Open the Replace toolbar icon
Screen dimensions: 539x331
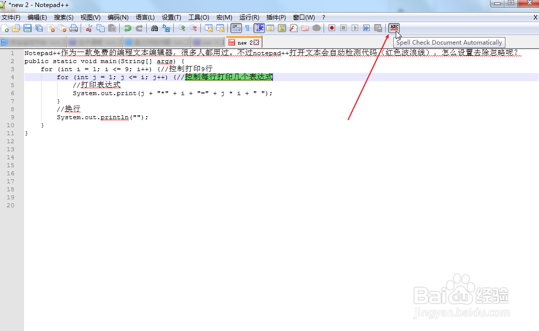pyautogui.click(x=166, y=28)
